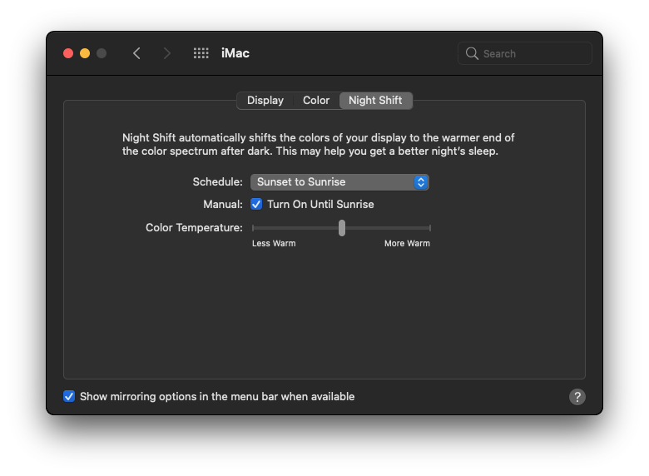649x476 pixels.
Task: Click the gray zoom window button
Action: pyautogui.click(x=102, y=53)
